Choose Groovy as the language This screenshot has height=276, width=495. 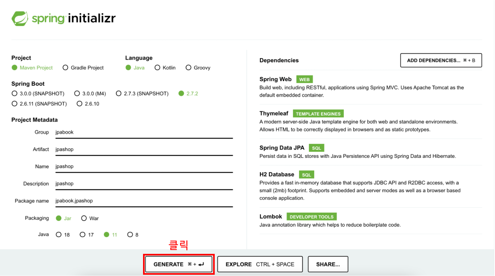[188, 68]
